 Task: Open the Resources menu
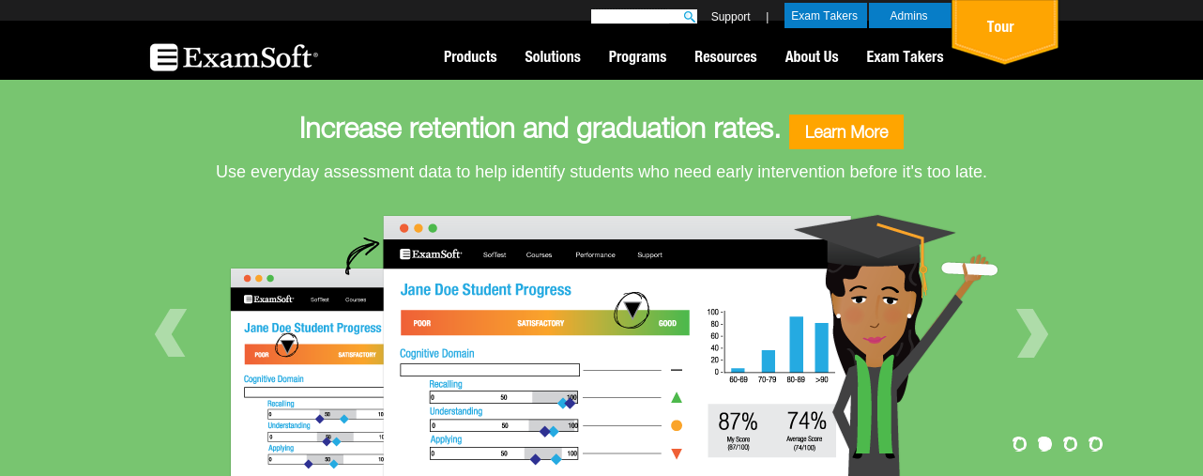(x=725, y=56)
